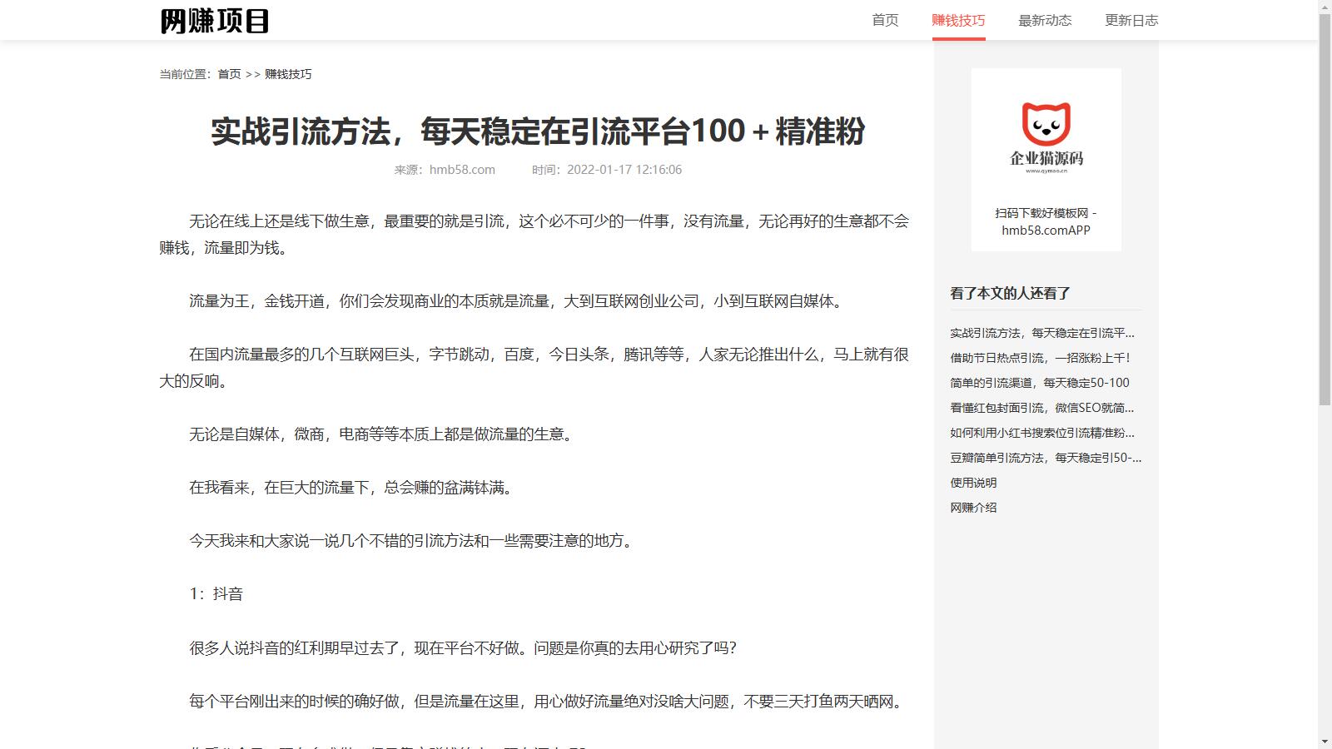Go to 最新动态 in the top navigation

coord(1045,21)
